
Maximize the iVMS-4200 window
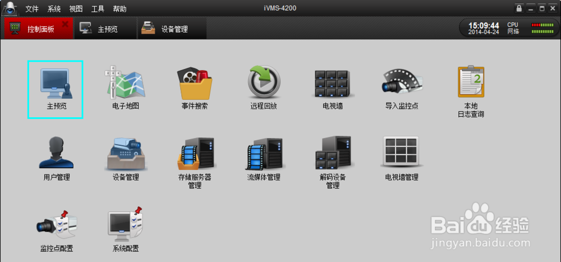click(542, 8)
